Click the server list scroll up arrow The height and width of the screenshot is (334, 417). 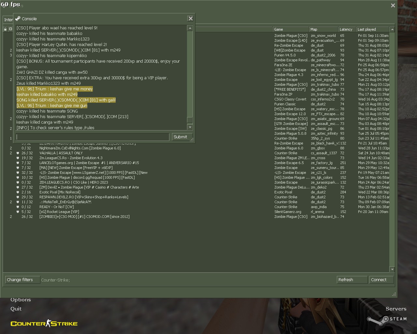(x=392, y=29)
